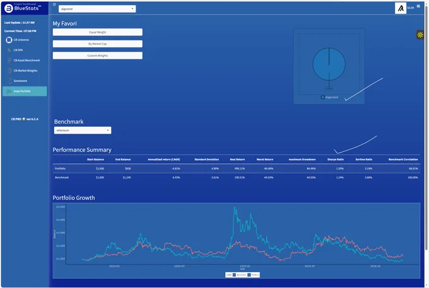Open CB Universe page

coord(21,40)
